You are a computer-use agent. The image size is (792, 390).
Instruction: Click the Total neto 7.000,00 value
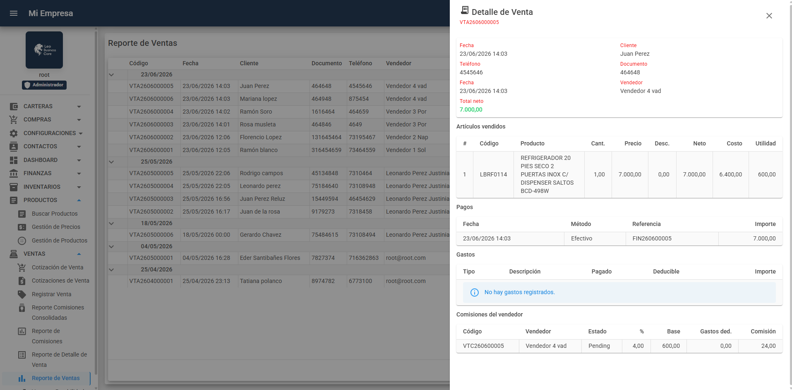[x=471, y=110]
